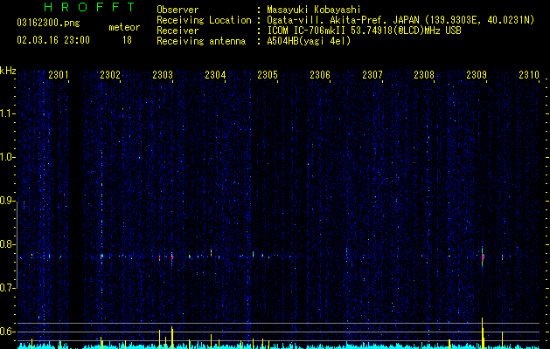
Task: Click the 2305 time marker
Action: (x=268, y=75)
